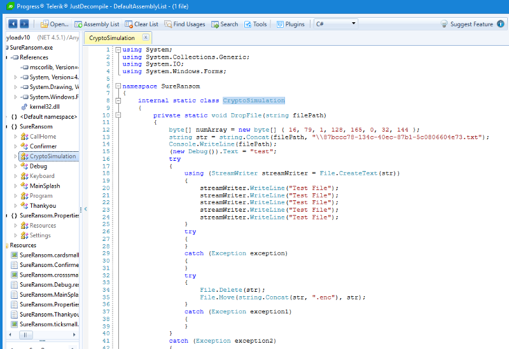Select SureRansom.Properties namespace
509x349 pixels.
50,216
